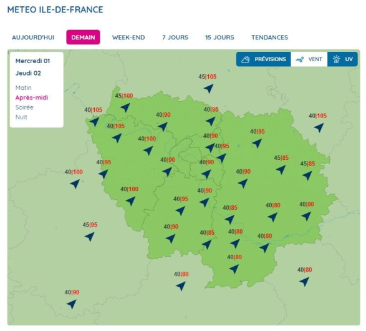Select the Vent map mode
The image size is (366, 331).
pos(309,59)
